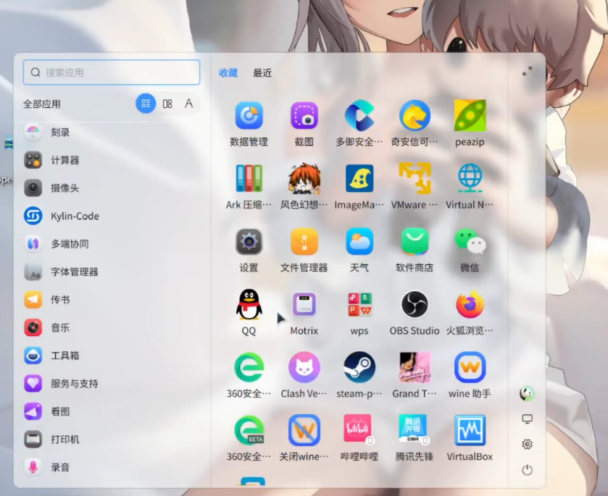
Task: Open 字体管理器 font manager
Action: 112,272
